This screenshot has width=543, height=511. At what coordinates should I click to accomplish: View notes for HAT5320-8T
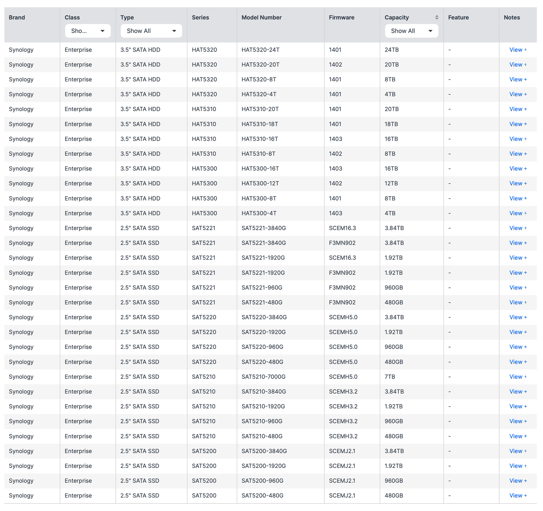point(518,79)
